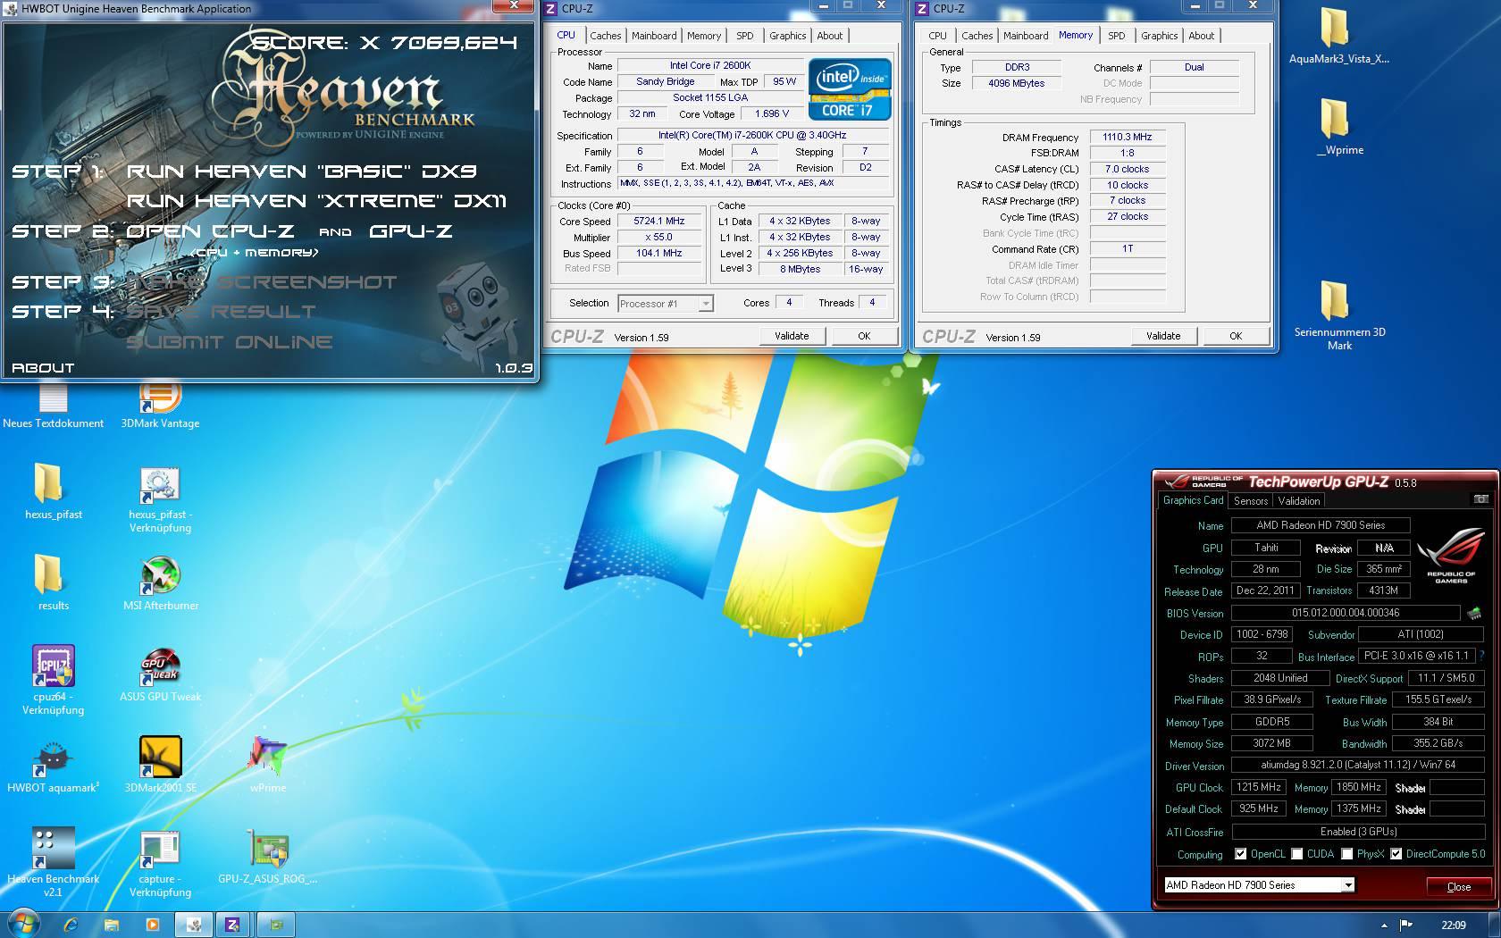Click Submit Online in Heaven app
Viewport: 1501px width, 938px height.
[x=230, y=342]
